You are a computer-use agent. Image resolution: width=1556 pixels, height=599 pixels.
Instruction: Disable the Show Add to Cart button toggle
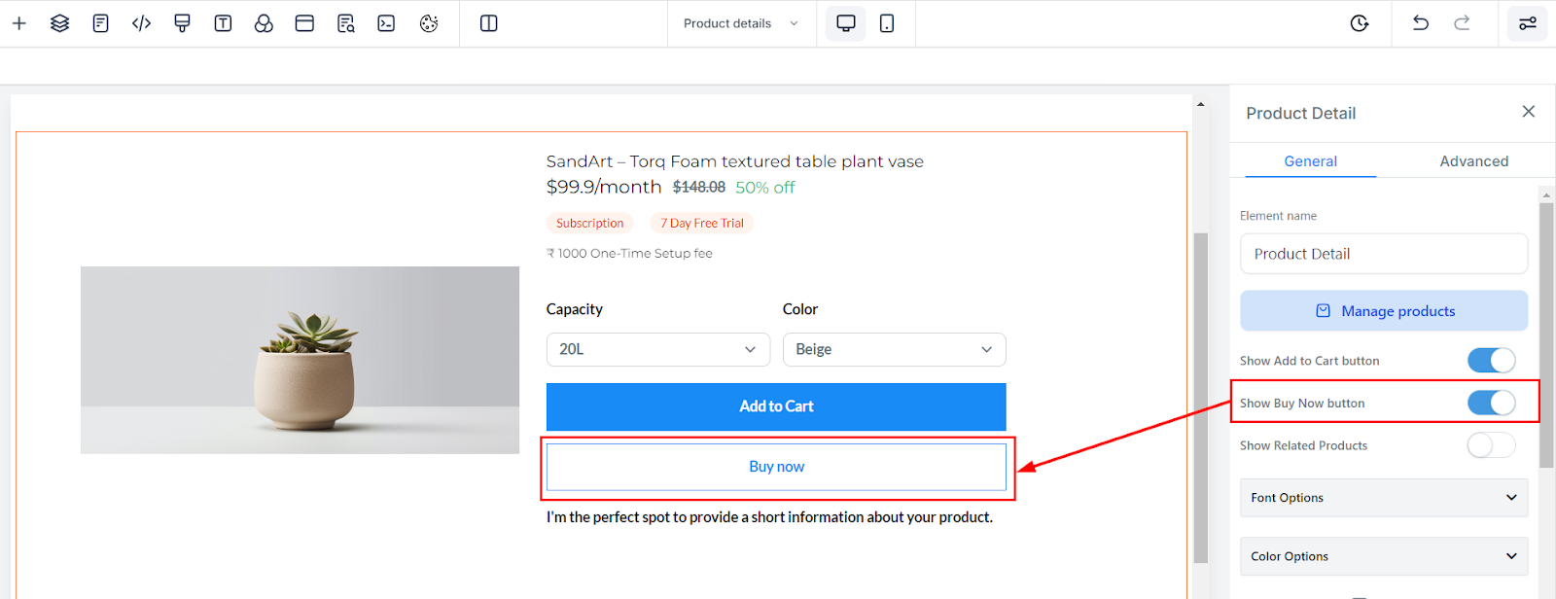pyautogui.click(x=1491, y=361)
